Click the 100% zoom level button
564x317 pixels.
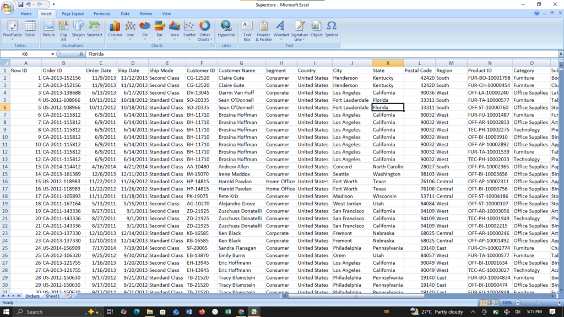[507, 303]
